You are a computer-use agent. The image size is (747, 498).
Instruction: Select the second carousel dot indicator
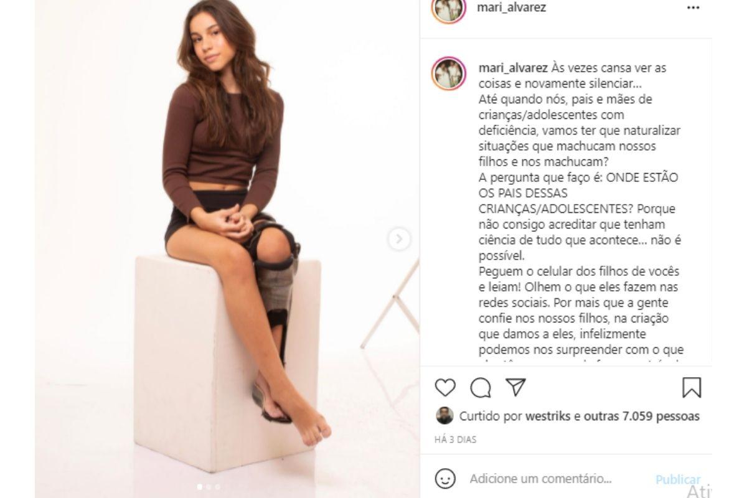pyautogui.click(x=209, y=487)
